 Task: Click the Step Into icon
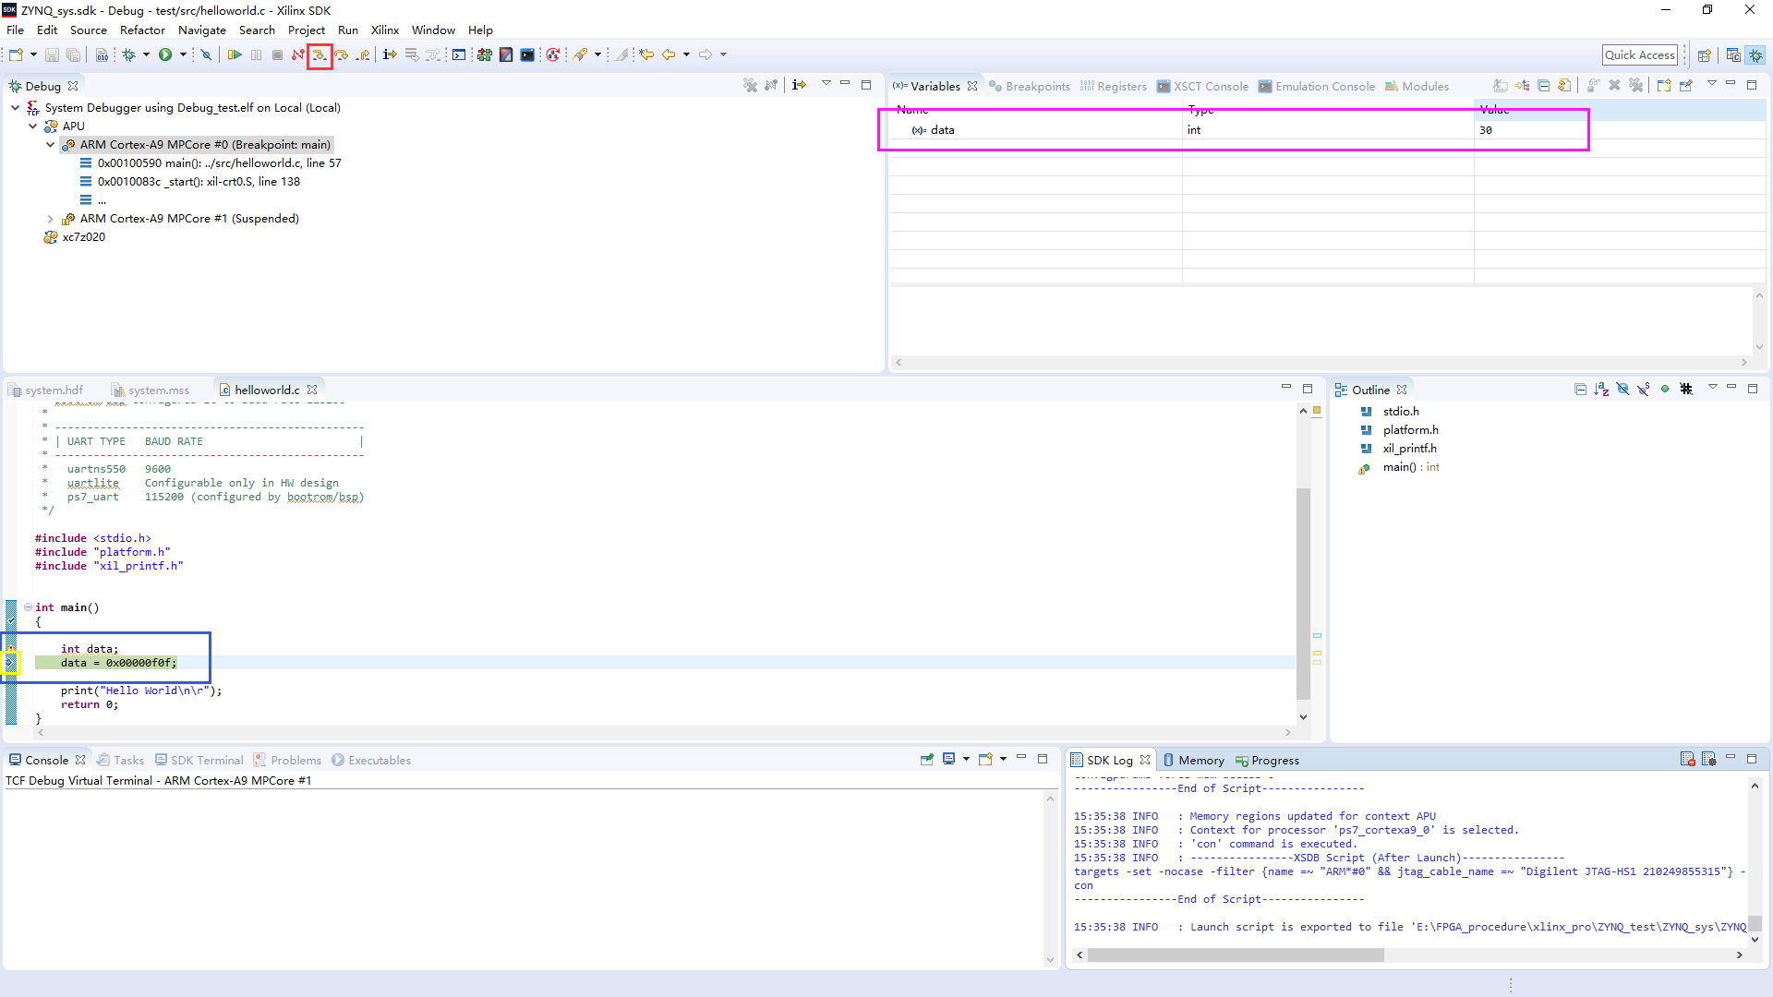320,55
